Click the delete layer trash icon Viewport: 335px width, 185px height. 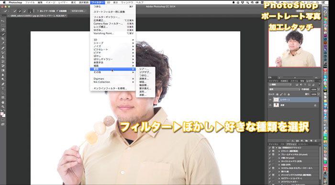click(x=316, y=141)
